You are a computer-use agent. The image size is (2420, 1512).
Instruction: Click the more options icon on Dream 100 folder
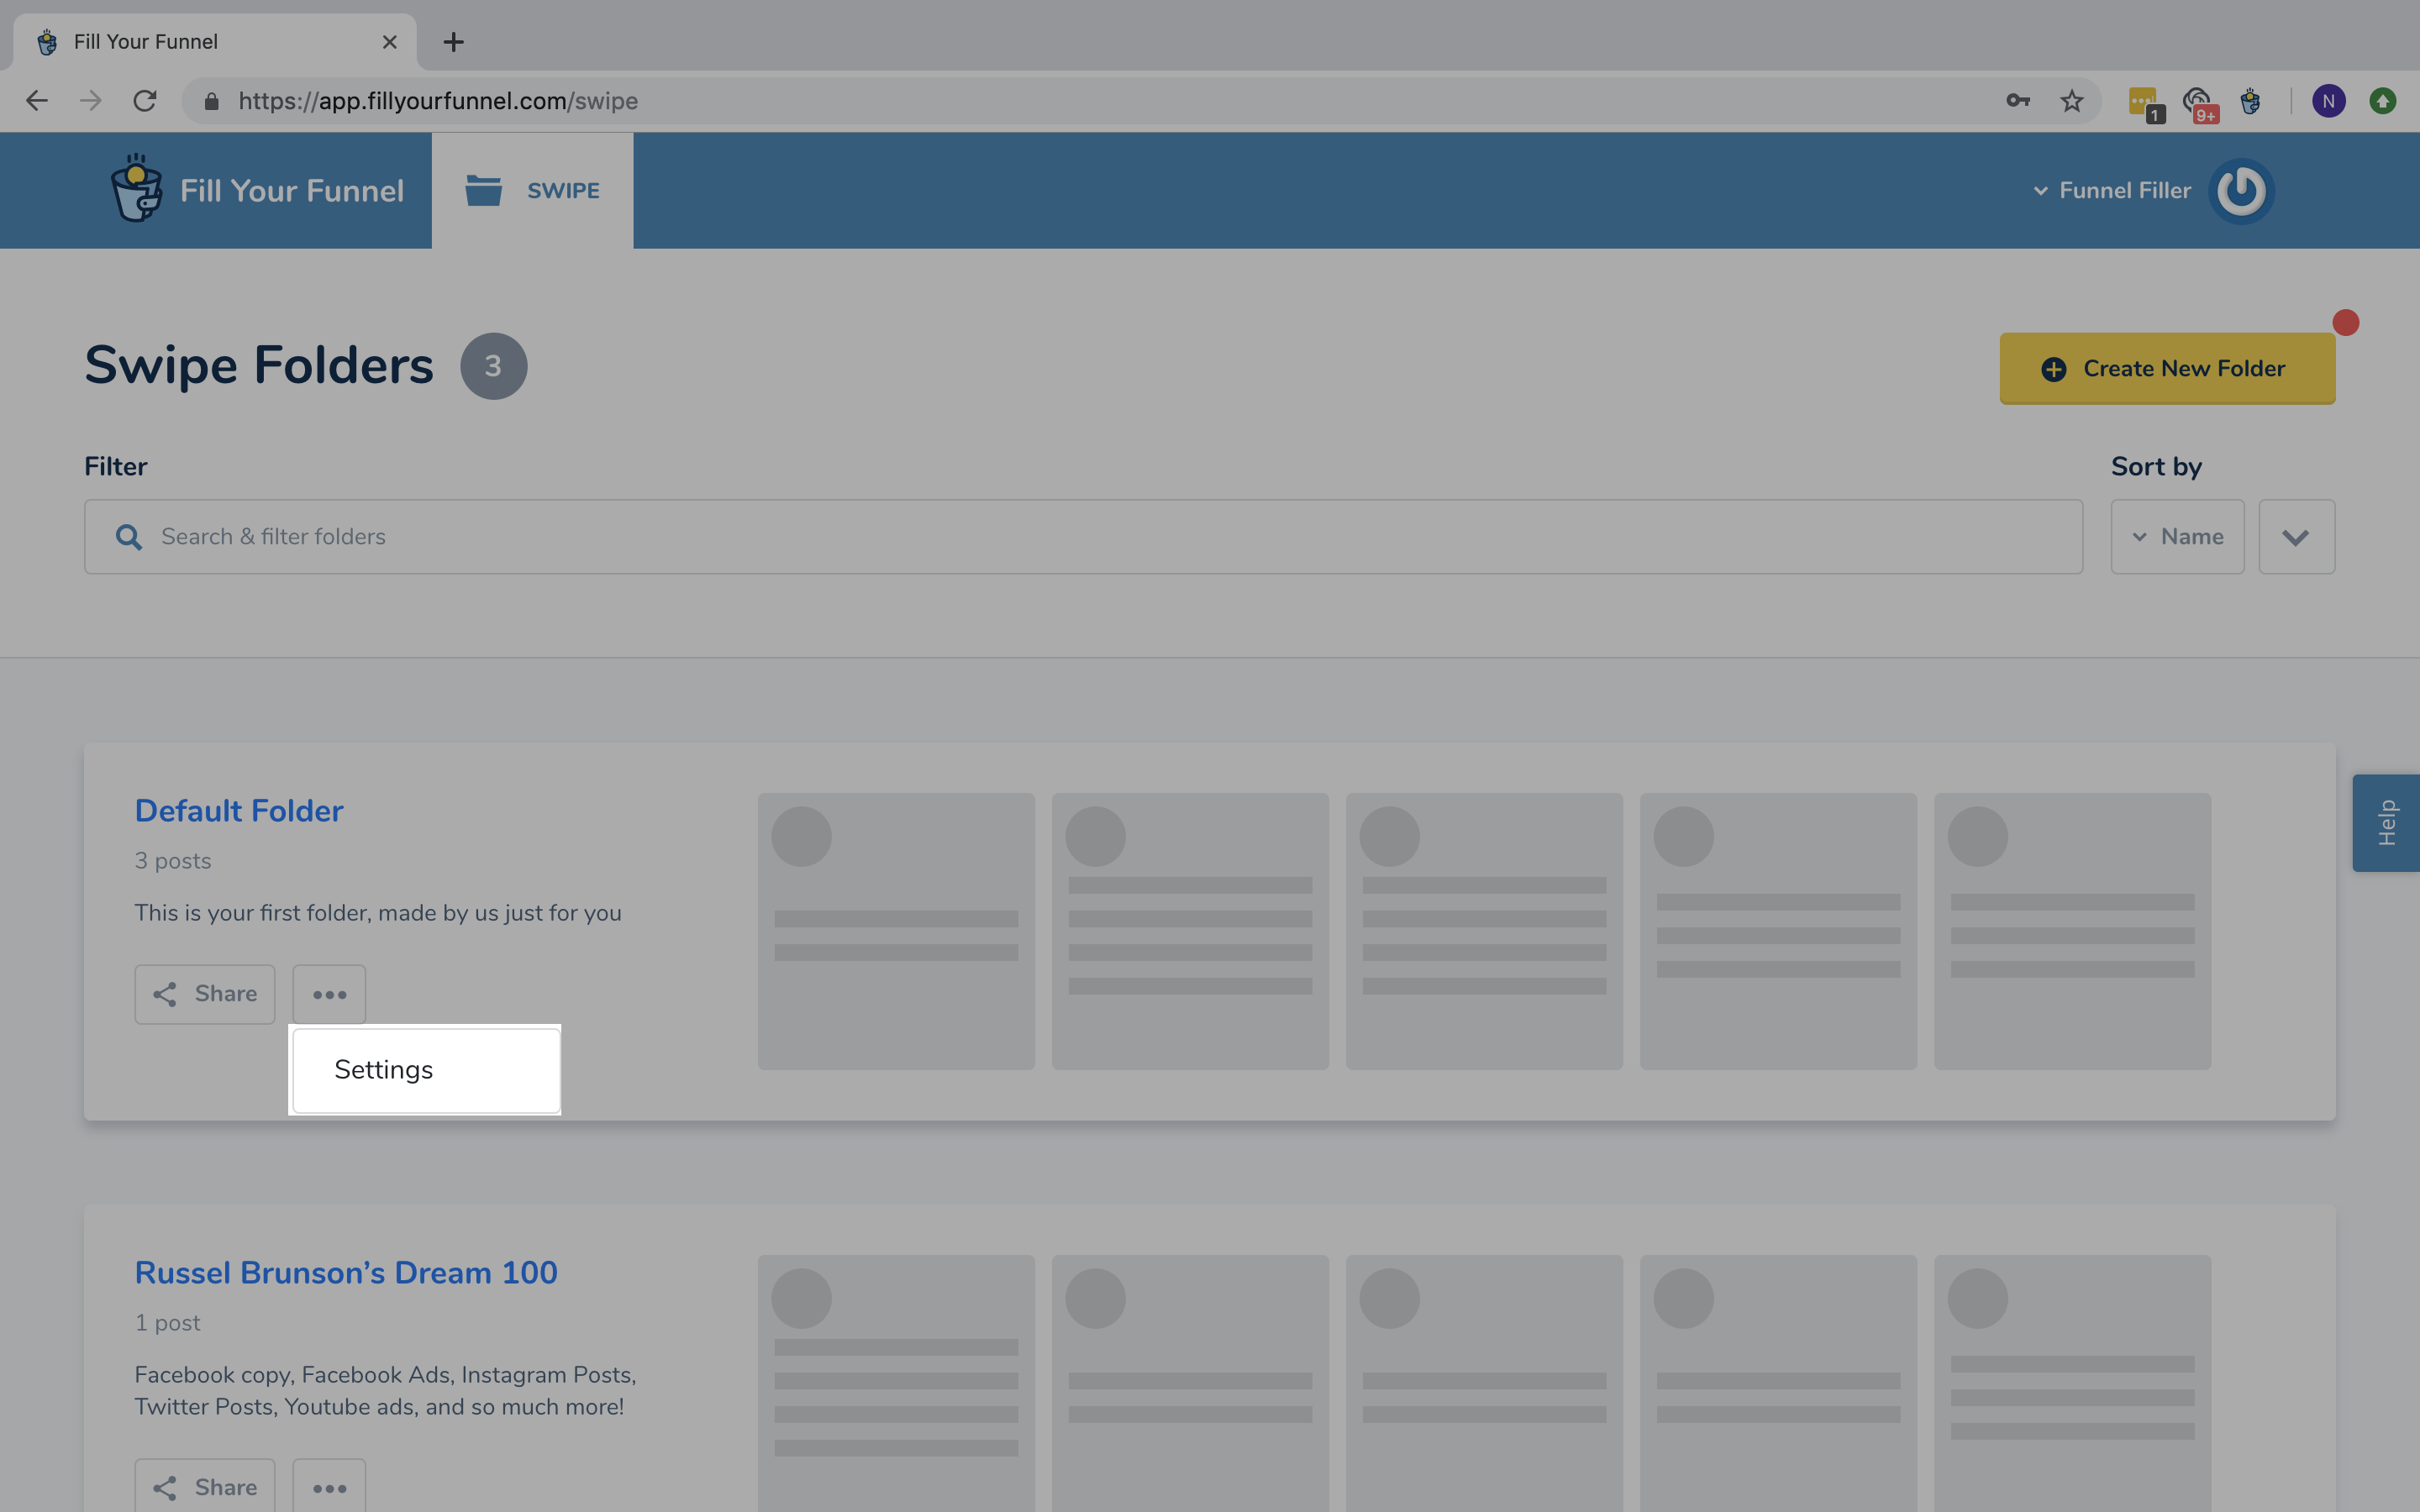click(x=329, y=1486)
